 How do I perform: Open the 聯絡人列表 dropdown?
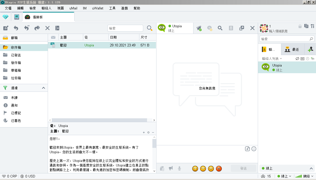[272, 59]
